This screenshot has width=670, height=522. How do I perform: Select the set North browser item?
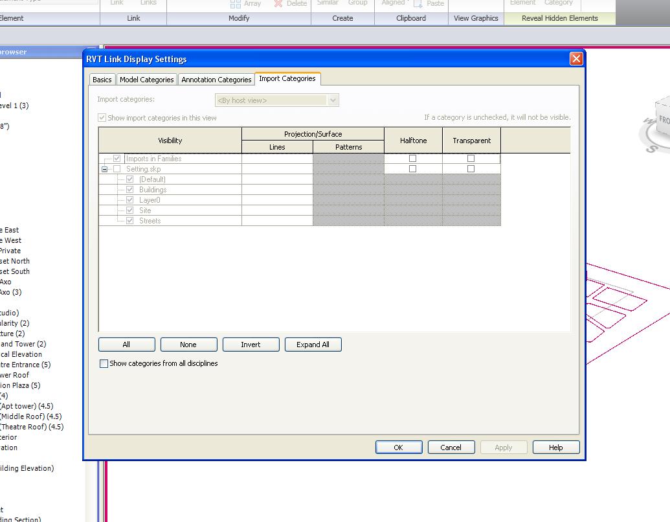(15, 261)
